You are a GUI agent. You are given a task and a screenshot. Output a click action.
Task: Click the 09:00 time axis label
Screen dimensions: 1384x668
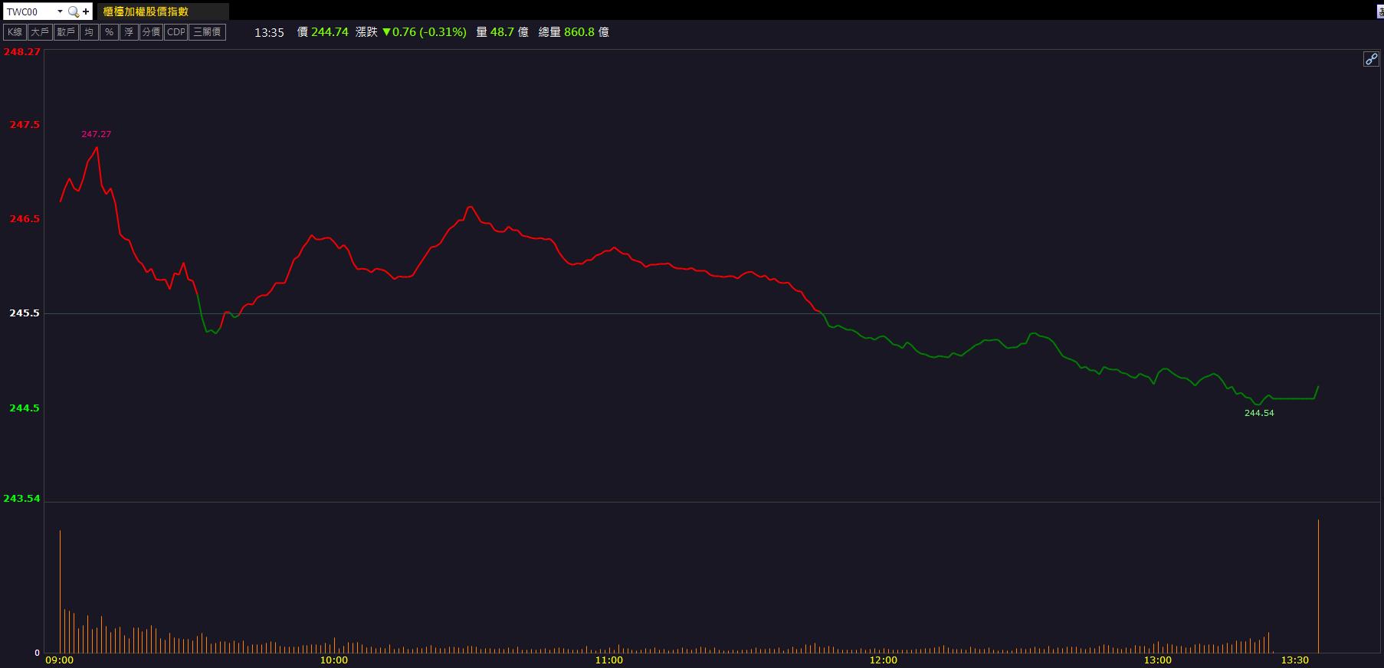[x=60, y=660]
